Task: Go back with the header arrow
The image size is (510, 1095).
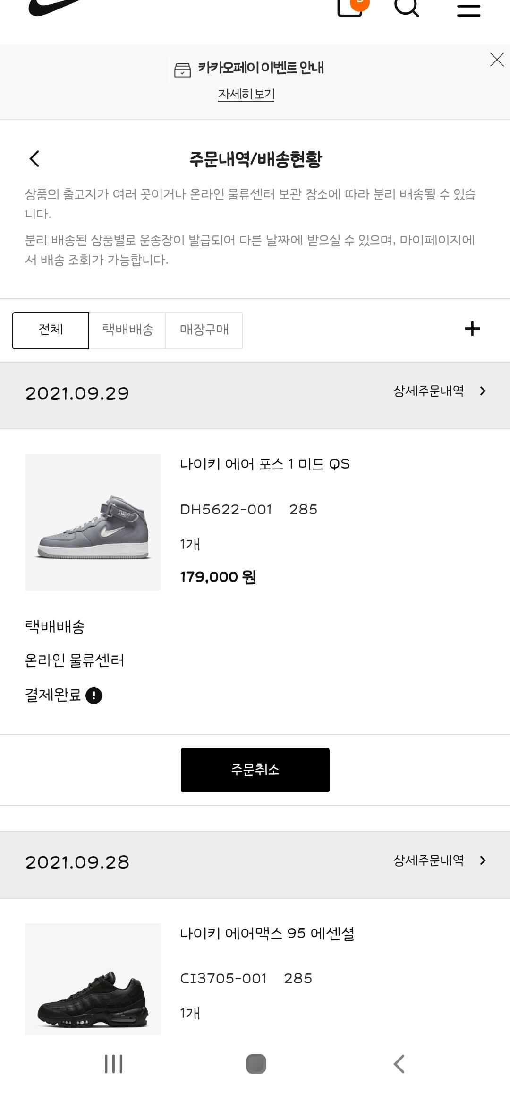Action: tap(34, 159)
